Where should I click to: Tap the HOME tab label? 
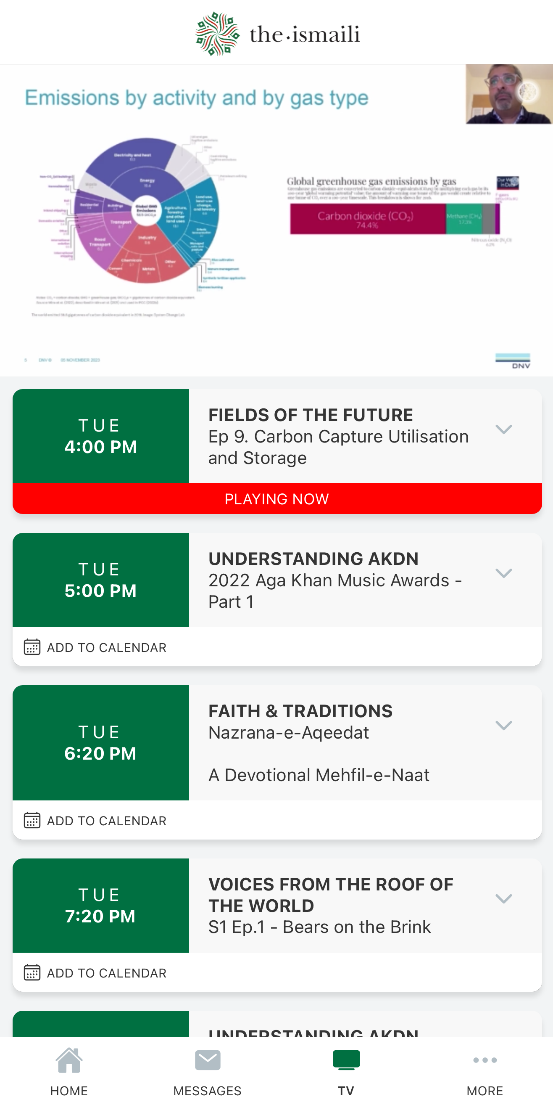tap(69, 1091)
